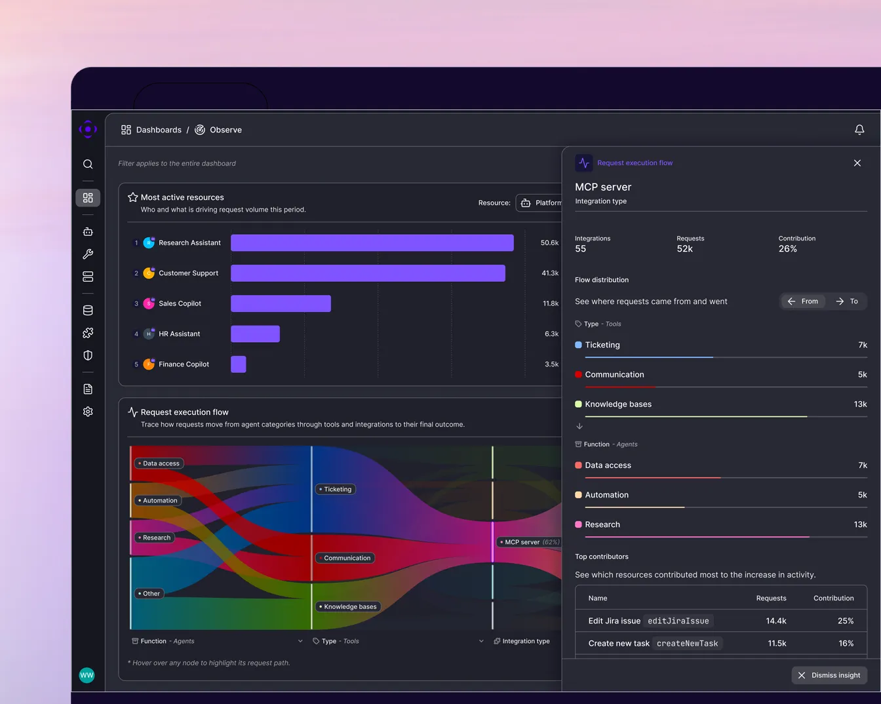Click the Dashboards breadcrumb icon
The width and height of the screenshot is (881, 704).
[x=126, y=130]
